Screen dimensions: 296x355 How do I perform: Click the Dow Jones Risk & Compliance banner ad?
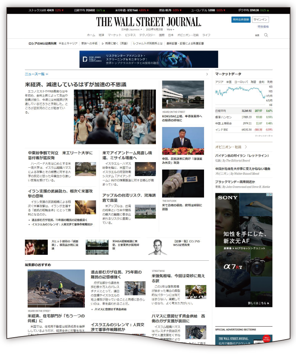tap(148, 59)
